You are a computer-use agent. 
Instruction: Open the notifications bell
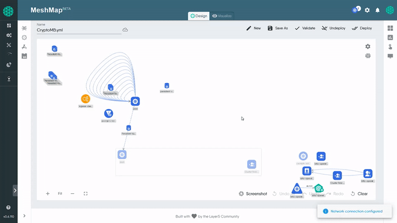point(378,10)
